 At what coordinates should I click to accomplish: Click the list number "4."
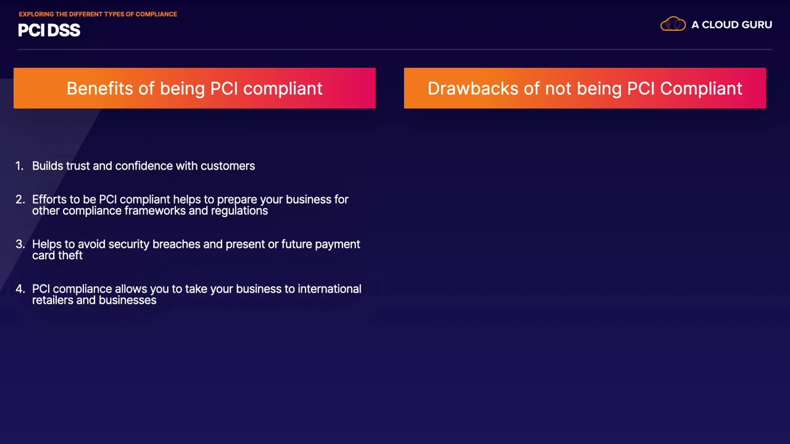(20, 289)
